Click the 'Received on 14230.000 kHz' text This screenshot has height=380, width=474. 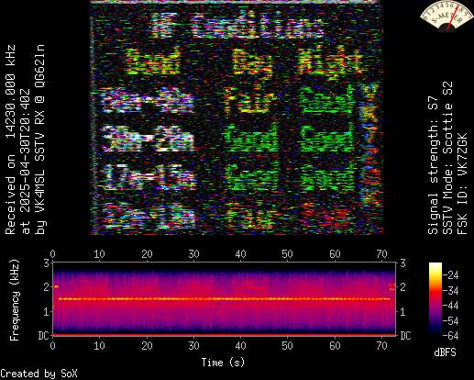[x=10, y=140]
